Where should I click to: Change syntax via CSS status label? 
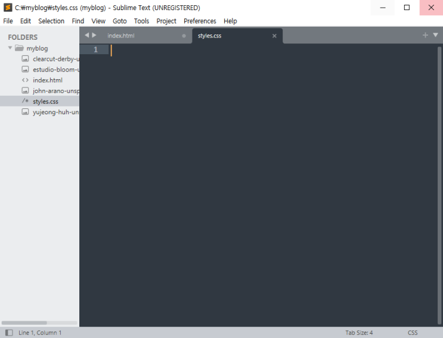pyautogui.click(x=413, y=333)
